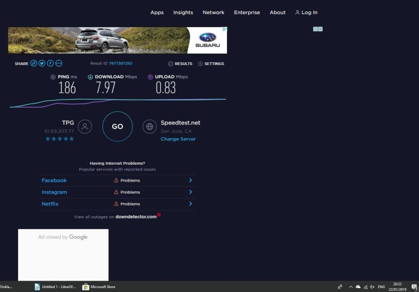Click Netflix Problems warning icon
The height and width of the screenshot is (292, 419).
[116, 204]
